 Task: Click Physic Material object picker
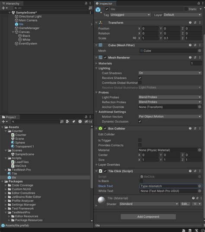click(199, 150)
